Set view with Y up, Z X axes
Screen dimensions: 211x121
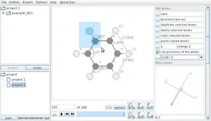[141, 115]
